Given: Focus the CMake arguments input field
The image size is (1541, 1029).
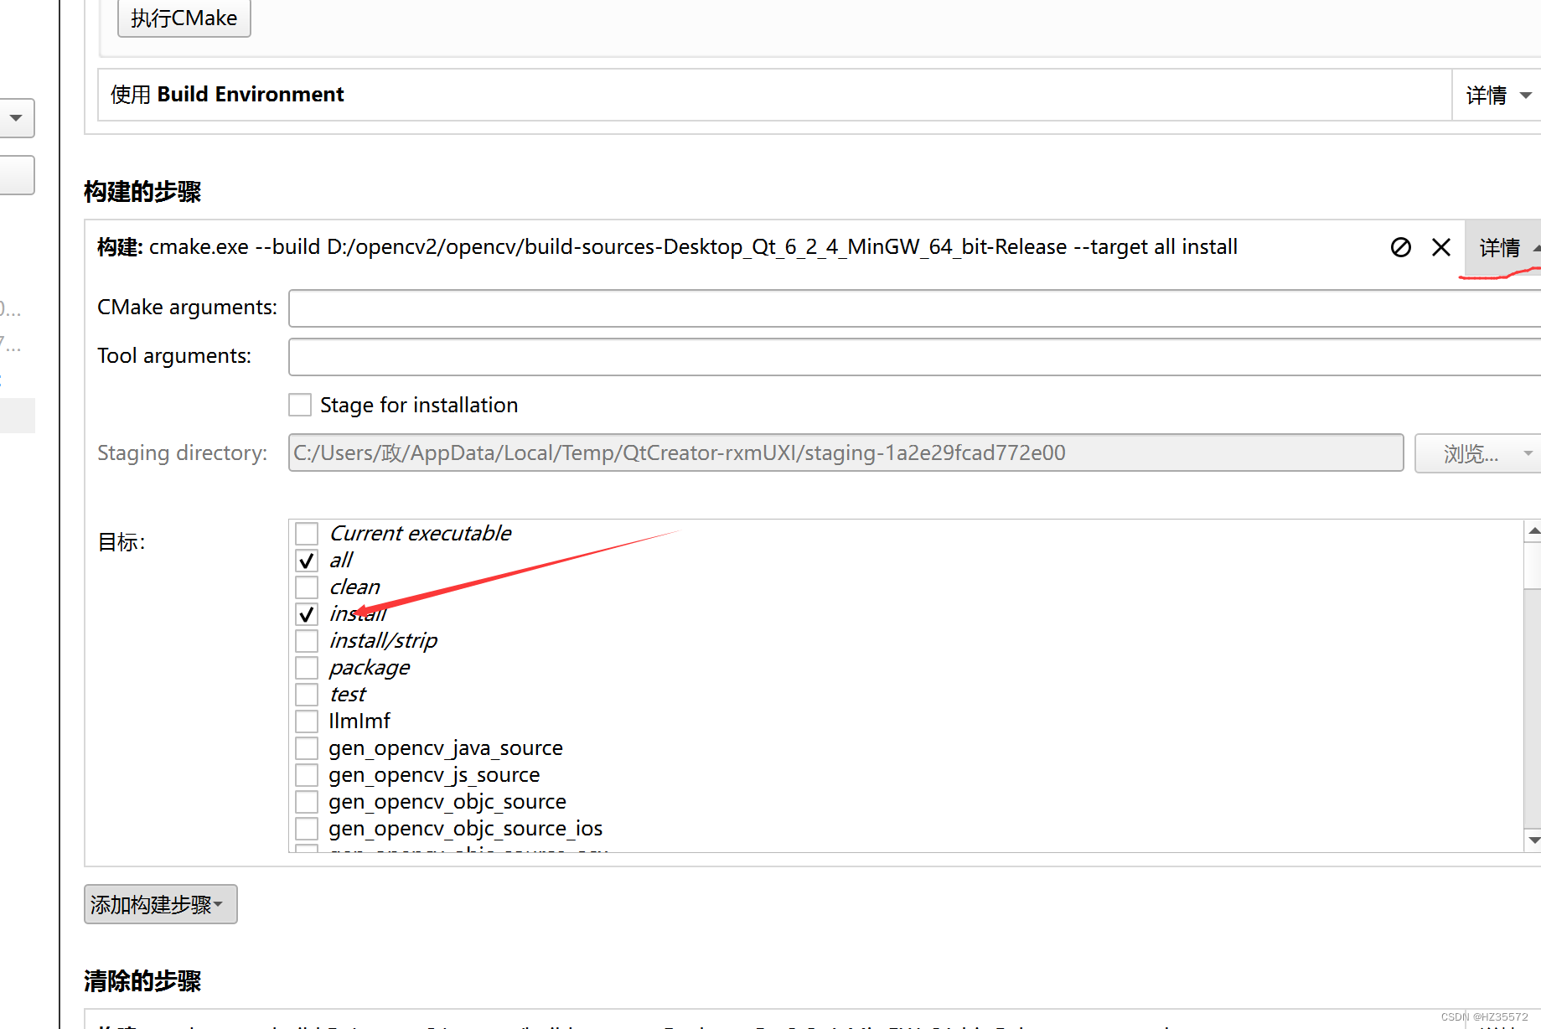Looking at the screenshot, I should (x=914, y=308).
